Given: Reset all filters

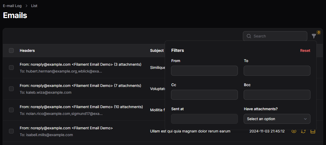Looking at the screenshot, I should pos(305,51).
